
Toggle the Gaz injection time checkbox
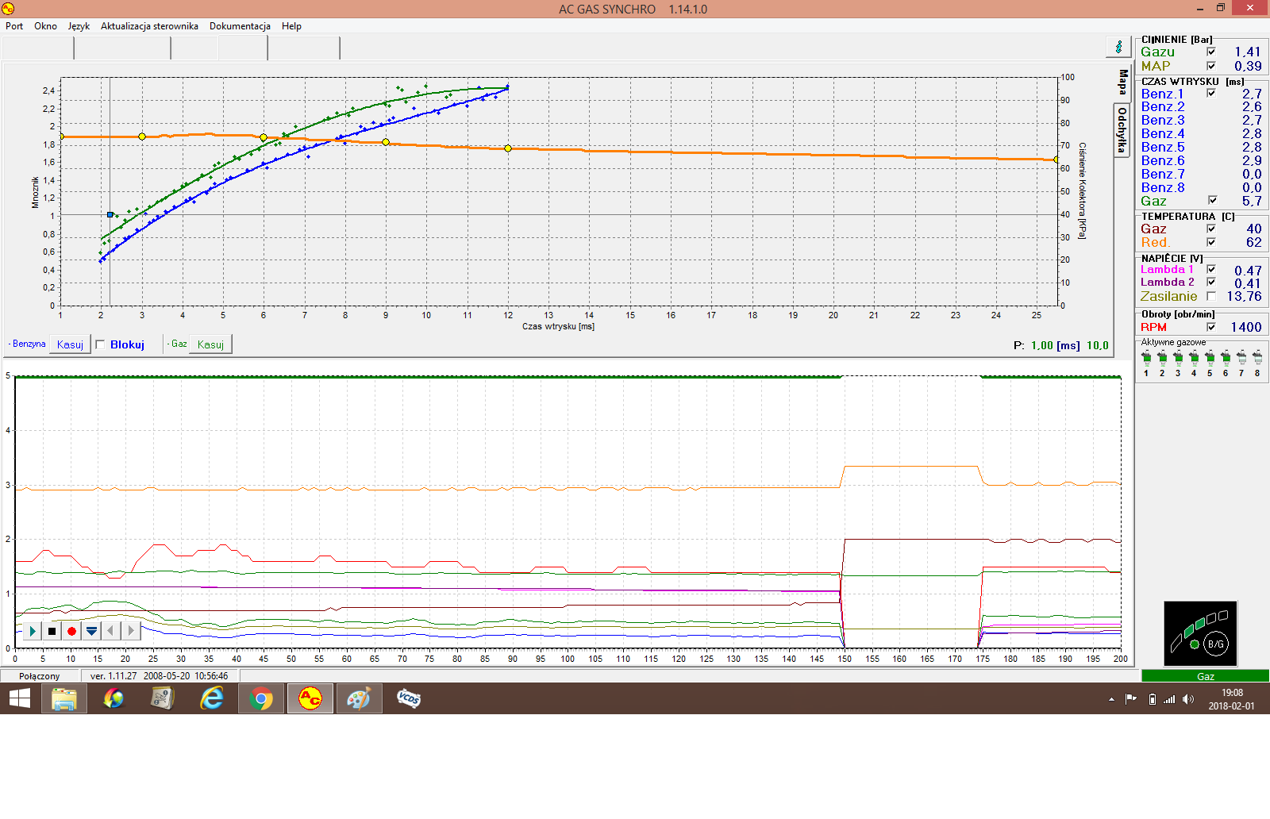1212,201
